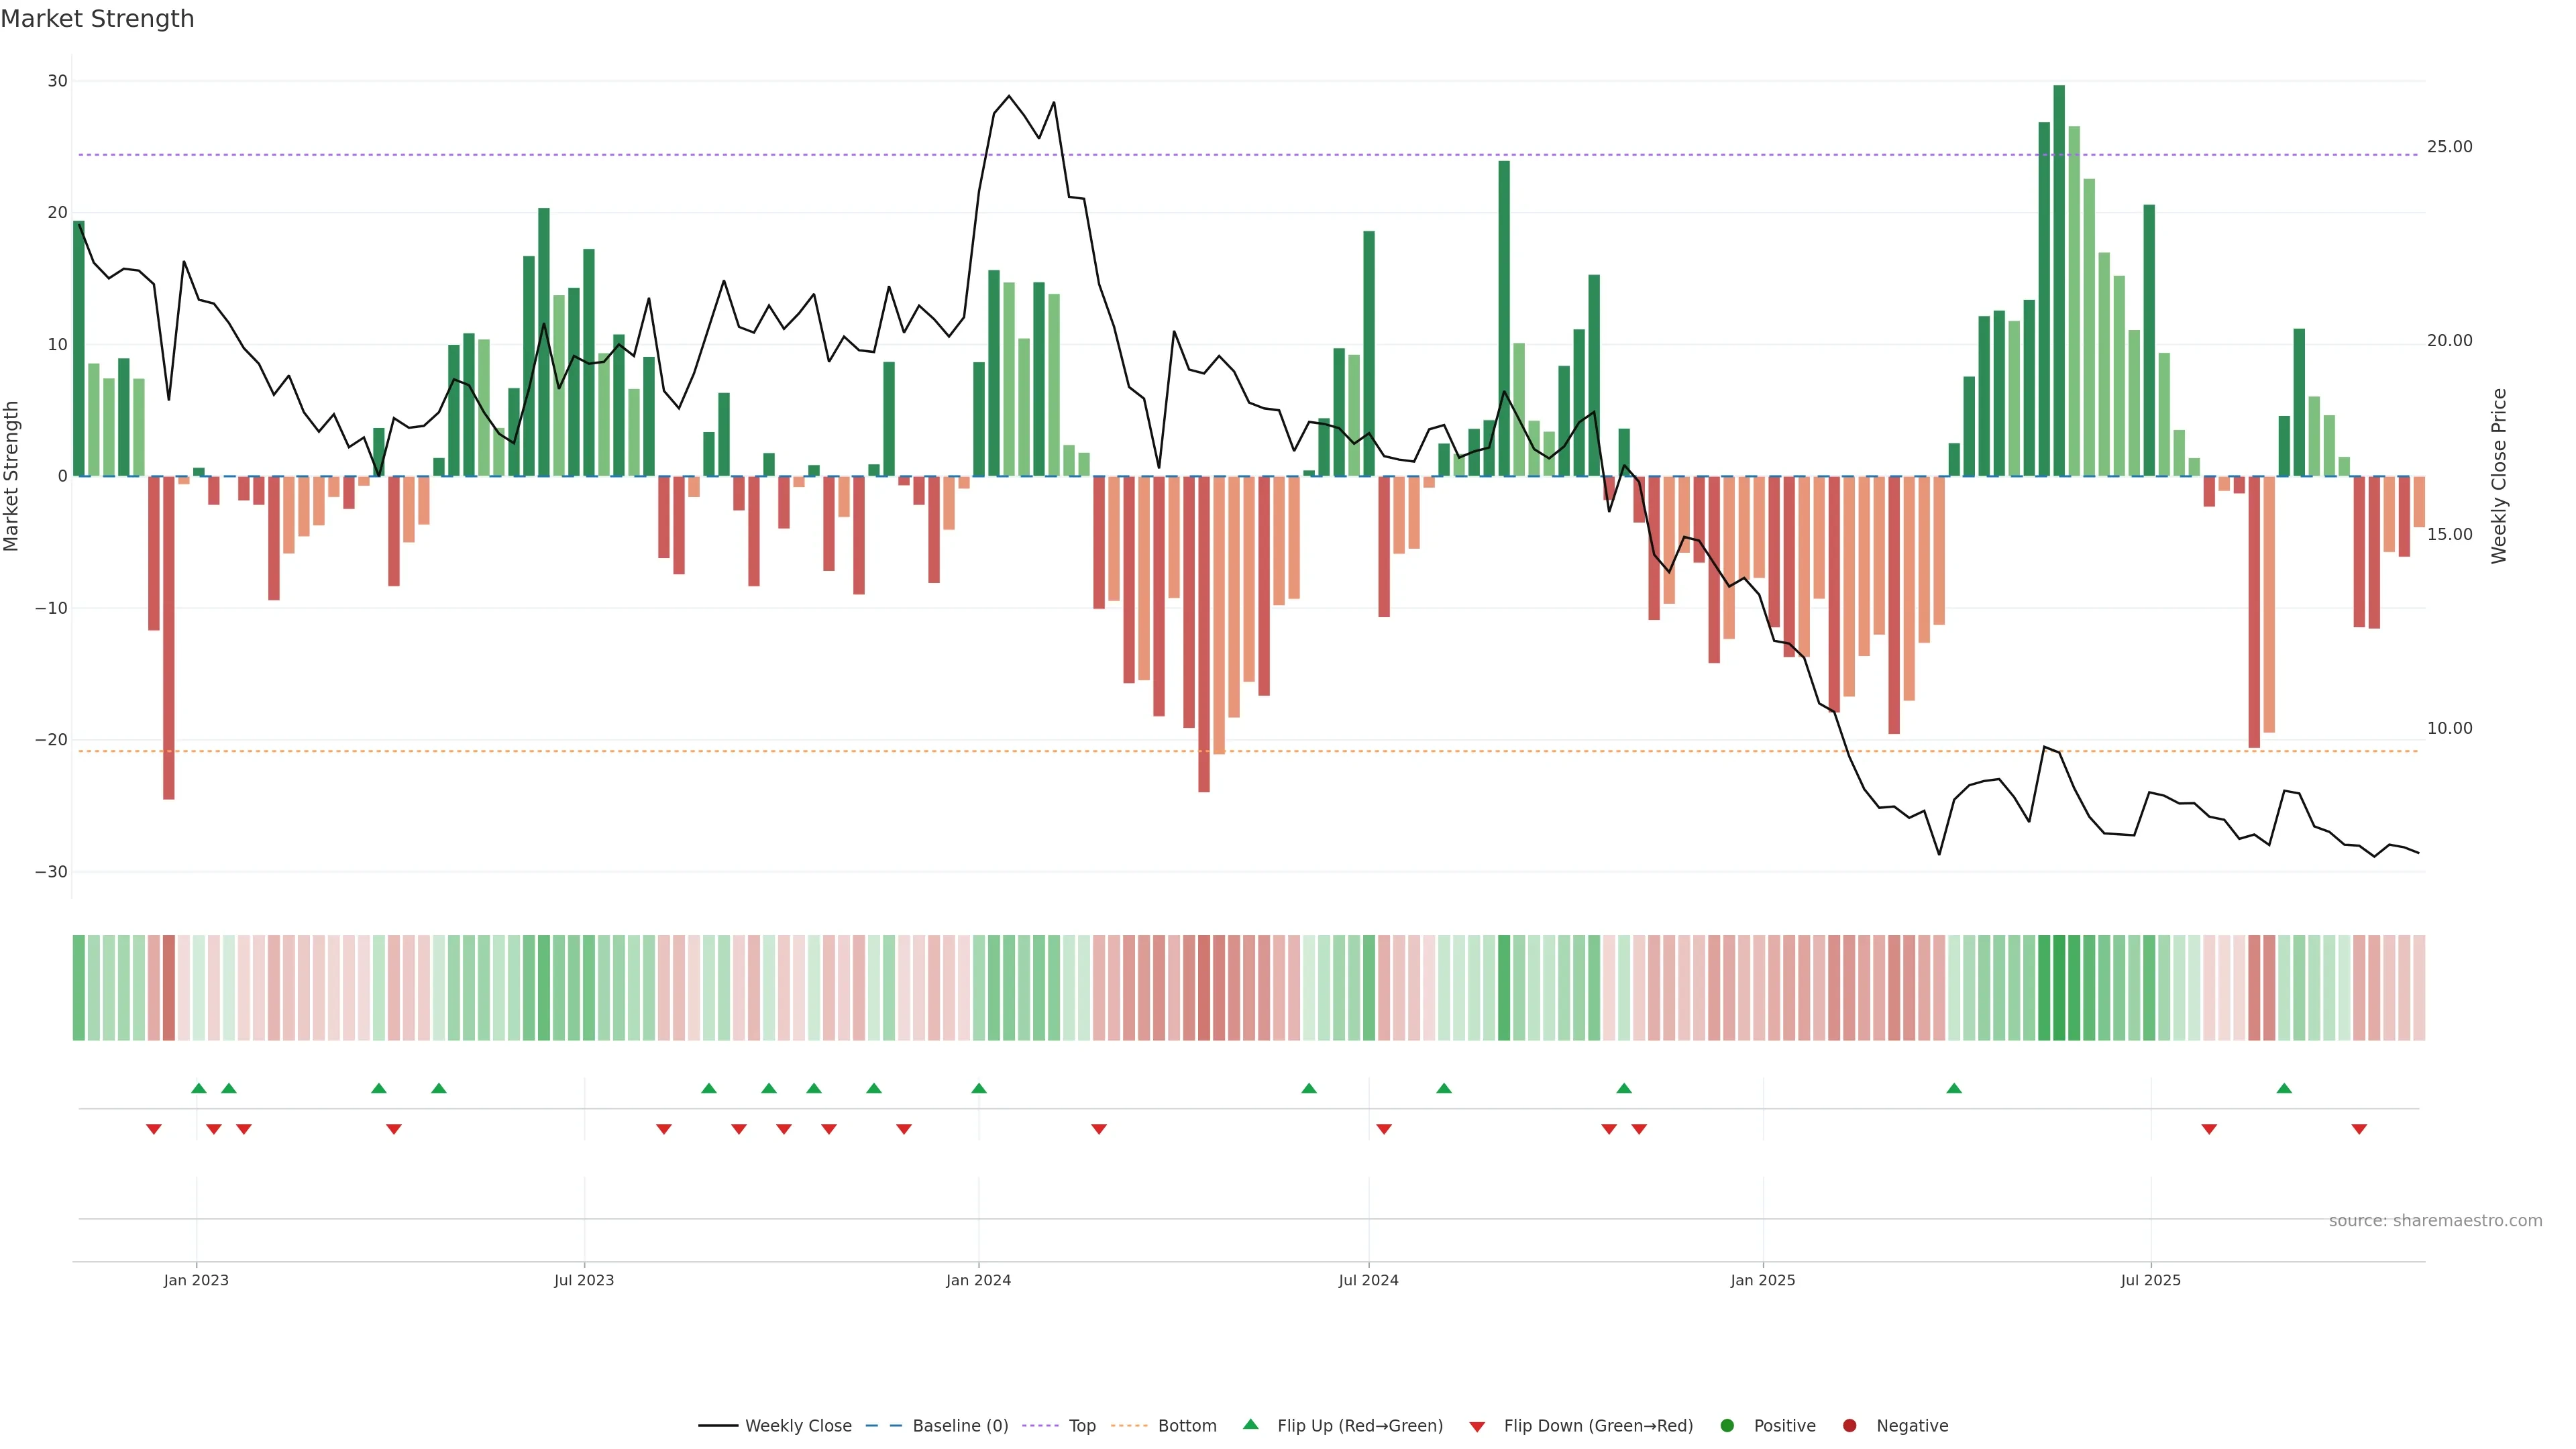Image resolution: width=2576 pixels, height=1449 pixels.
Task: Click the Jul 2024 x-axis label
Action: [x=1368, y=1280]
